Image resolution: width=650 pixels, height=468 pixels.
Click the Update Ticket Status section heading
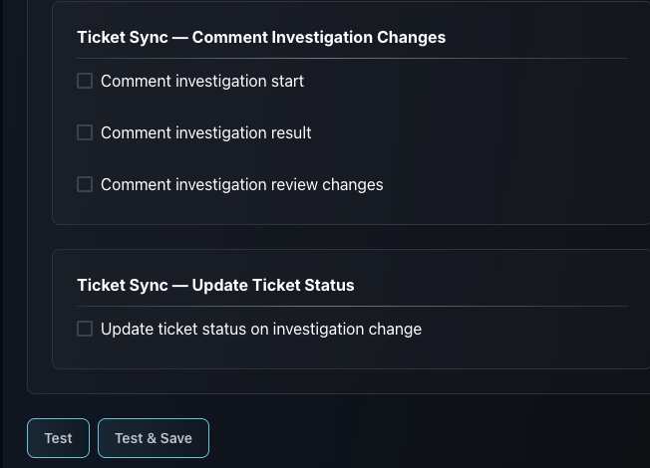tap(215, 285)
